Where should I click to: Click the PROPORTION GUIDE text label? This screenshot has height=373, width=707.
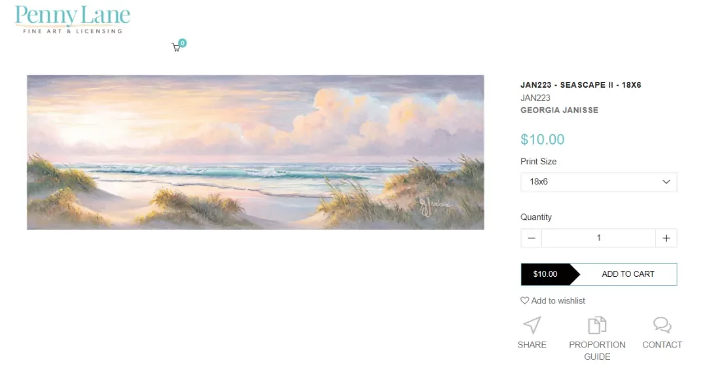[x=597, y=351]
